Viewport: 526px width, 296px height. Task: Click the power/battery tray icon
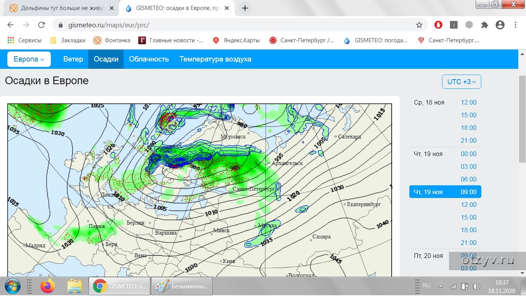[464, 286]
